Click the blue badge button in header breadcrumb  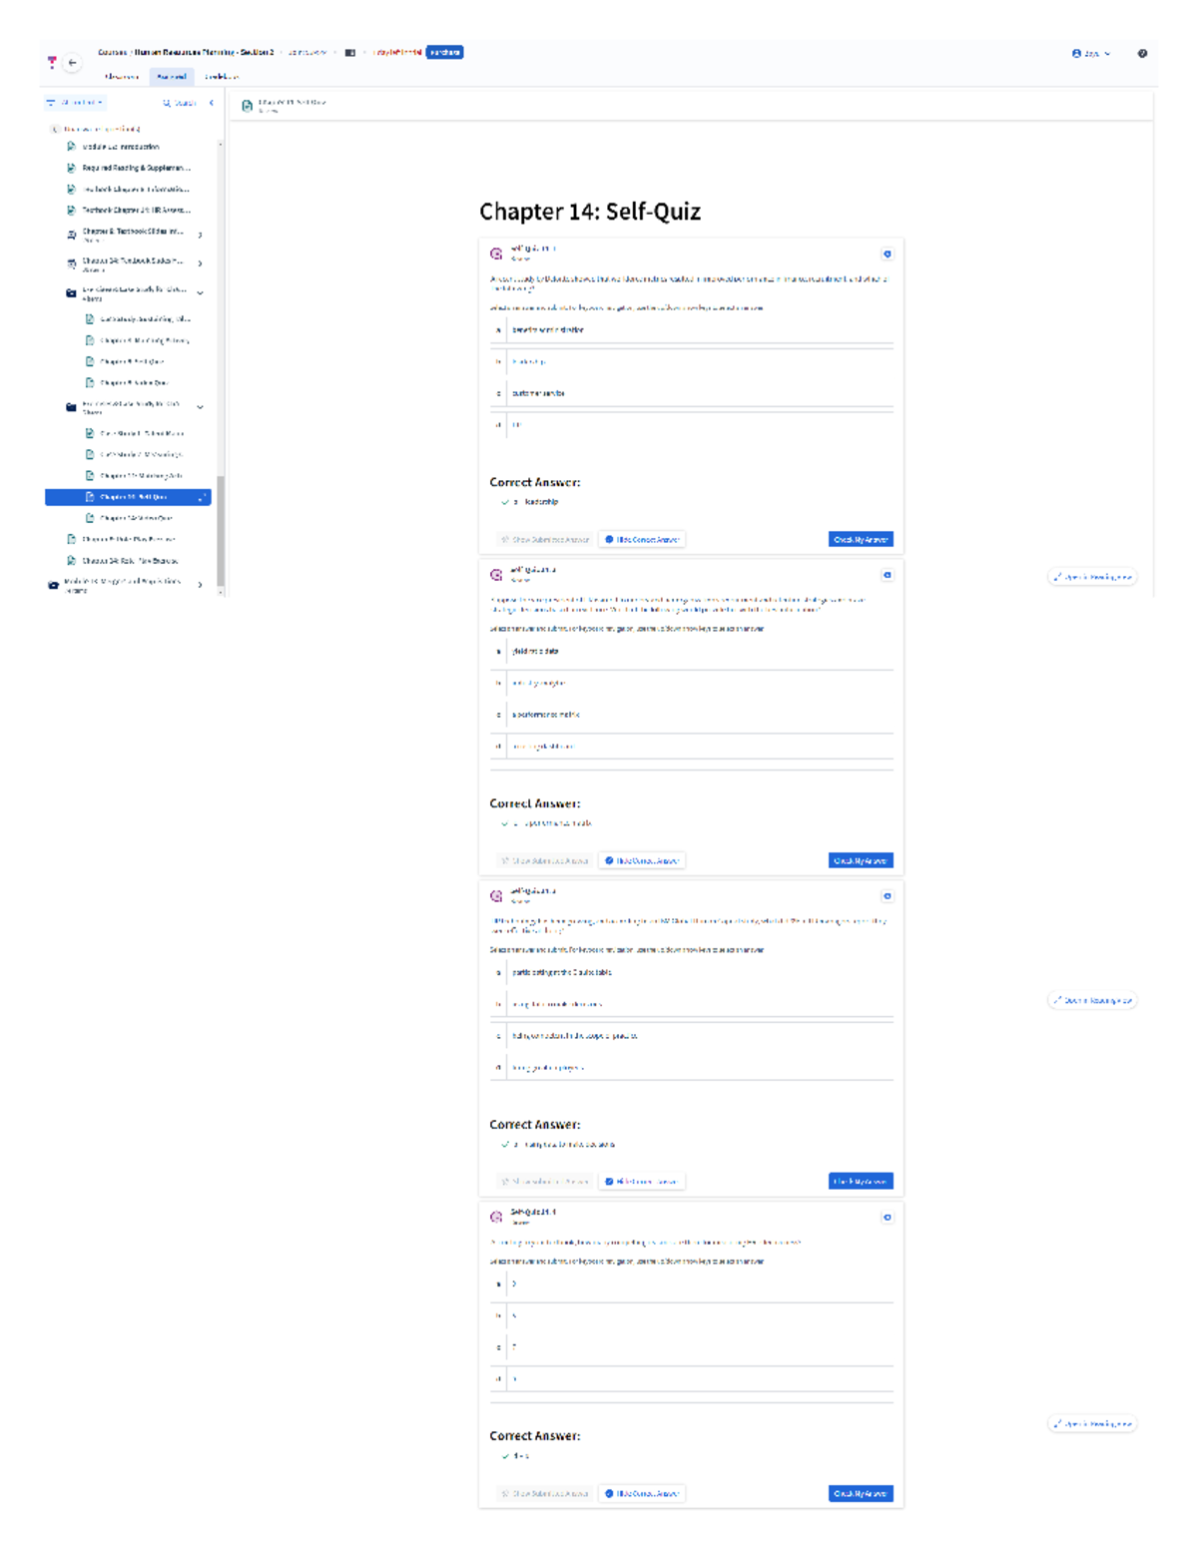444,52
